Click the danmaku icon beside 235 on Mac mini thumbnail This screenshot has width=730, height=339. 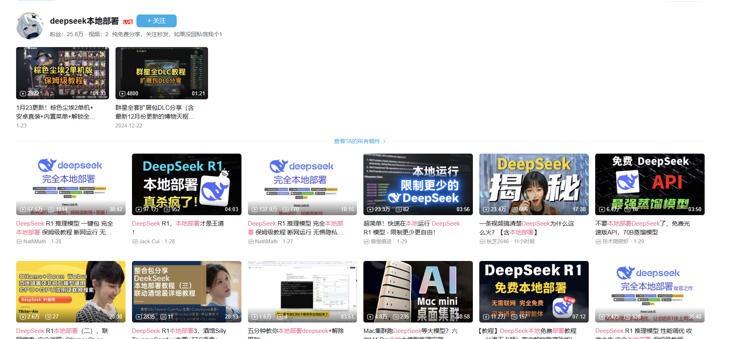(396, 317)
